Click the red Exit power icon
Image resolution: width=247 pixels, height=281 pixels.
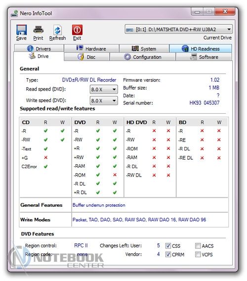pos(77,30)
